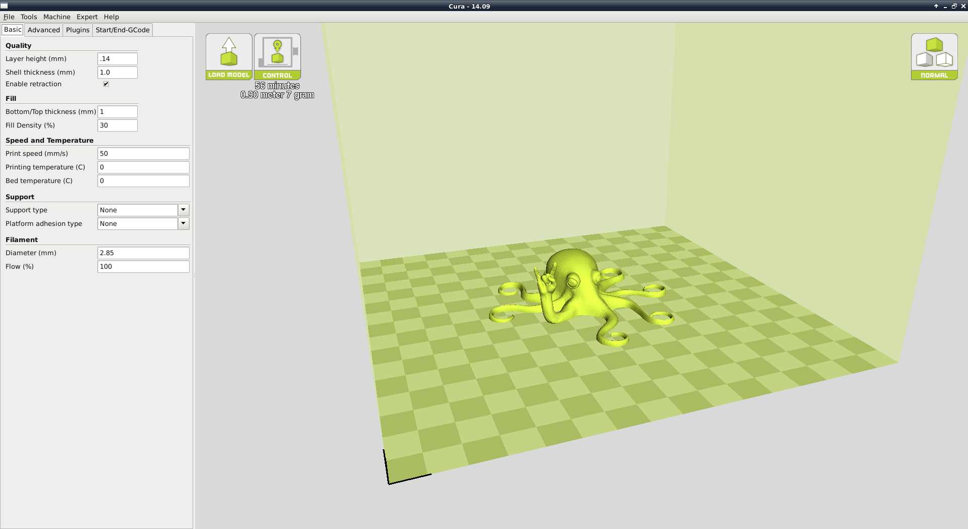968x529 pixels.
Task: Click the Shell thickness input field
Action: [x=117, y=72]
